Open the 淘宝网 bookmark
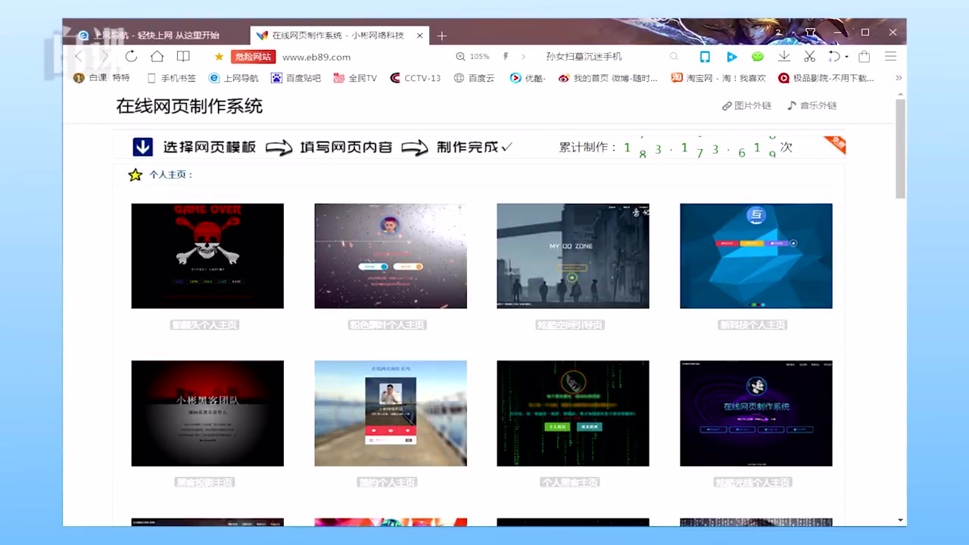This screenshot has height=545, width=969. click(x=718, y=78)
